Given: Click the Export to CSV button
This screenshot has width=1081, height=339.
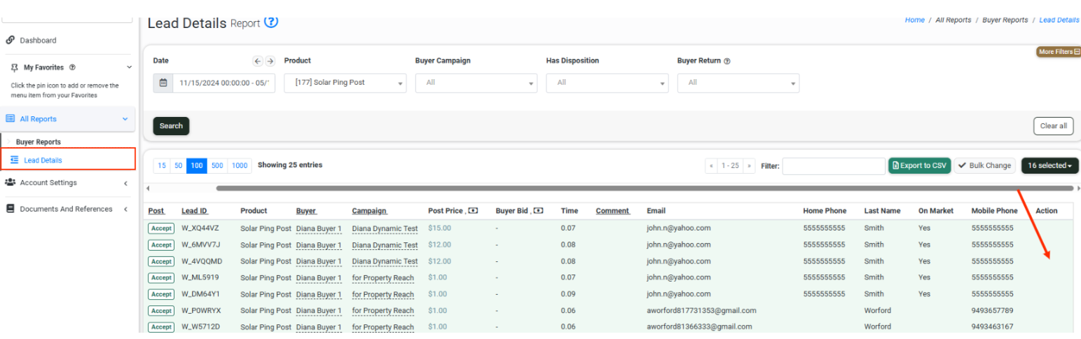Looking at the screenshot, I should click(919, 166).
